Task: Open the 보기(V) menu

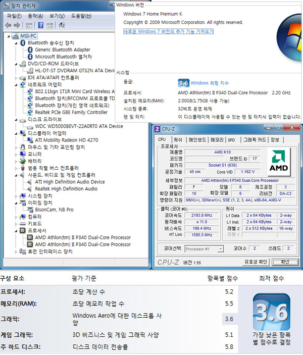Action: (57, 16)
